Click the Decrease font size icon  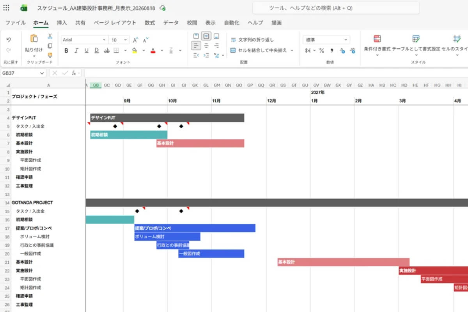[x=145, y=40]
